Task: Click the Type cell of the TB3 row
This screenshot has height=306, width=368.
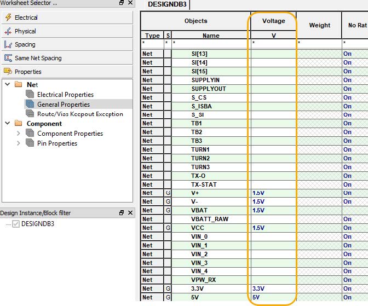Action: 152,141
